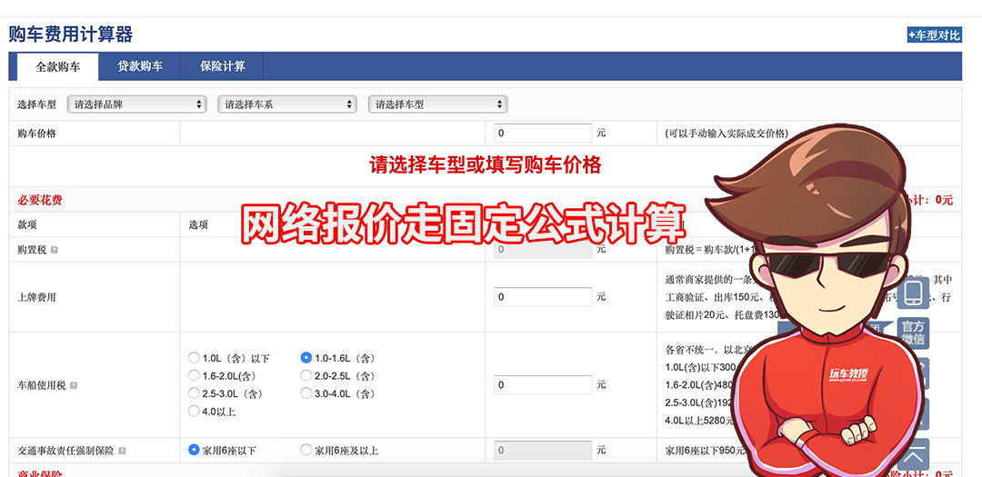Click the 车船使用税 amount input field
This screenshot has height=477, width=982.
click(x=543, y=385)
